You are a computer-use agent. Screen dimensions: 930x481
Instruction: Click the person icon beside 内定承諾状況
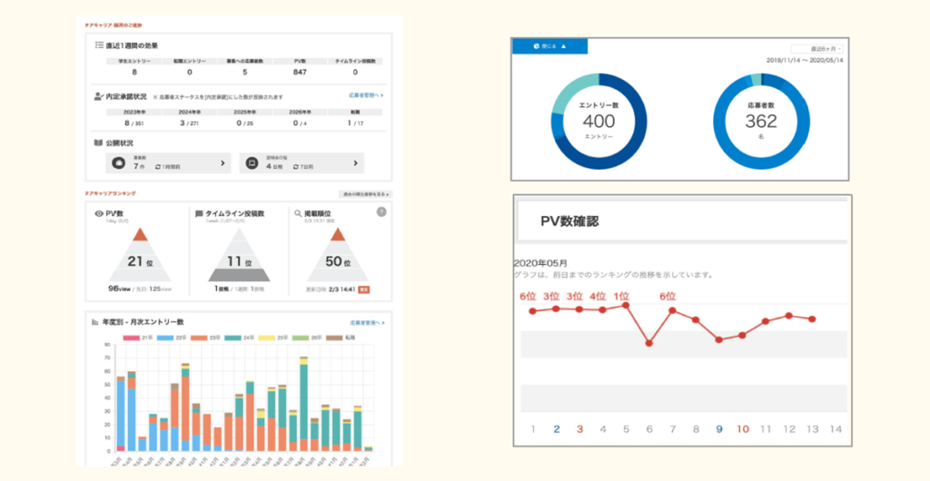coord(98,94)
